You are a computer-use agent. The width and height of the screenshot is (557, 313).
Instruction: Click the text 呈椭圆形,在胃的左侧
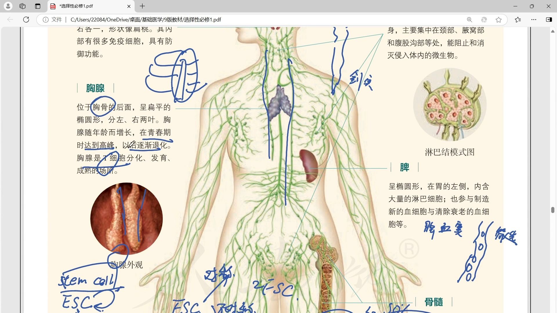coord(427,186)
